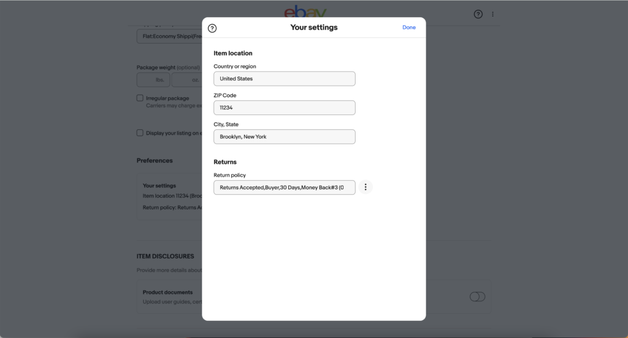Click the Preferences heading in background page
This screenshot has height=338, width=628.
(155, 160)
